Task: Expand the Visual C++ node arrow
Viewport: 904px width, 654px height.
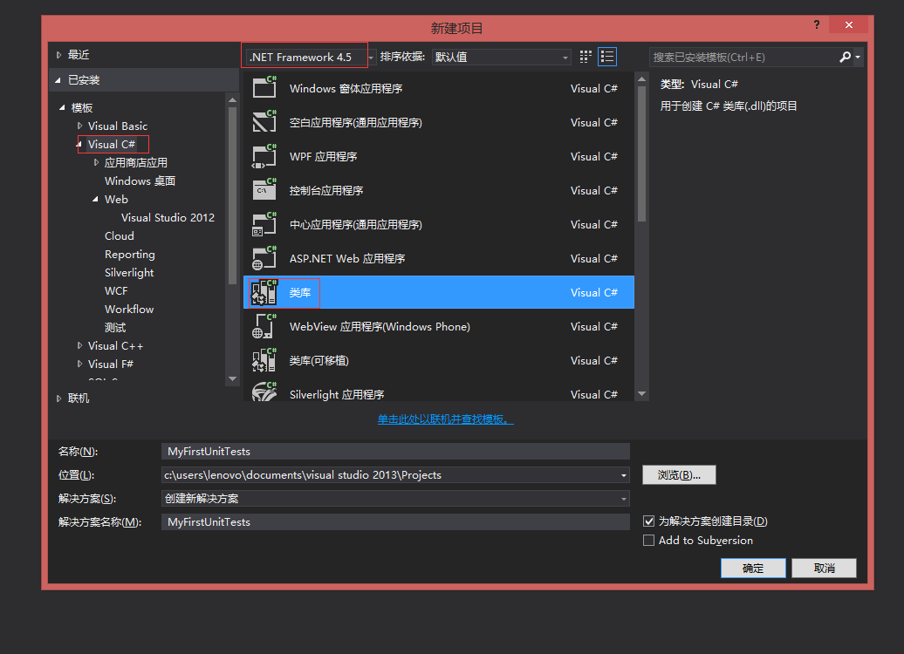Action: click(x=79, y=345)
